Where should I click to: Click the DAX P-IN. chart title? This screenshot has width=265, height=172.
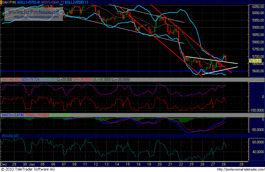[9, 2]
